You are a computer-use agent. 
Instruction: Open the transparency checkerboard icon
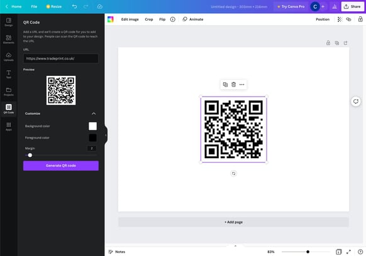340,19
